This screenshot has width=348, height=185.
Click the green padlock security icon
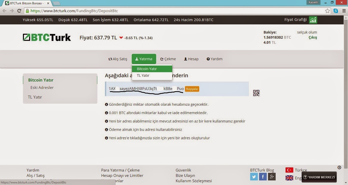(x=28, y=11)
